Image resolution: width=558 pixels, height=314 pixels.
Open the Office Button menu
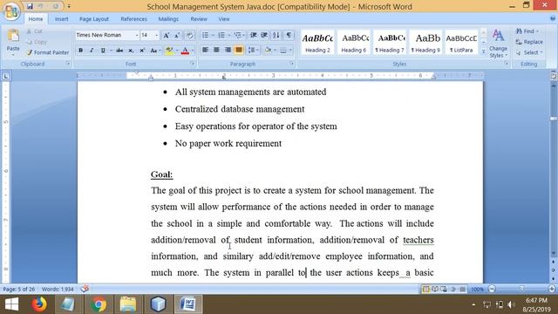click(11, 11)
